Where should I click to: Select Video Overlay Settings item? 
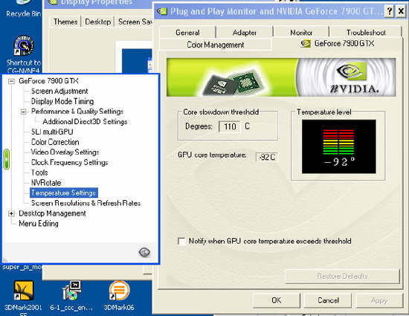(65, 152)
